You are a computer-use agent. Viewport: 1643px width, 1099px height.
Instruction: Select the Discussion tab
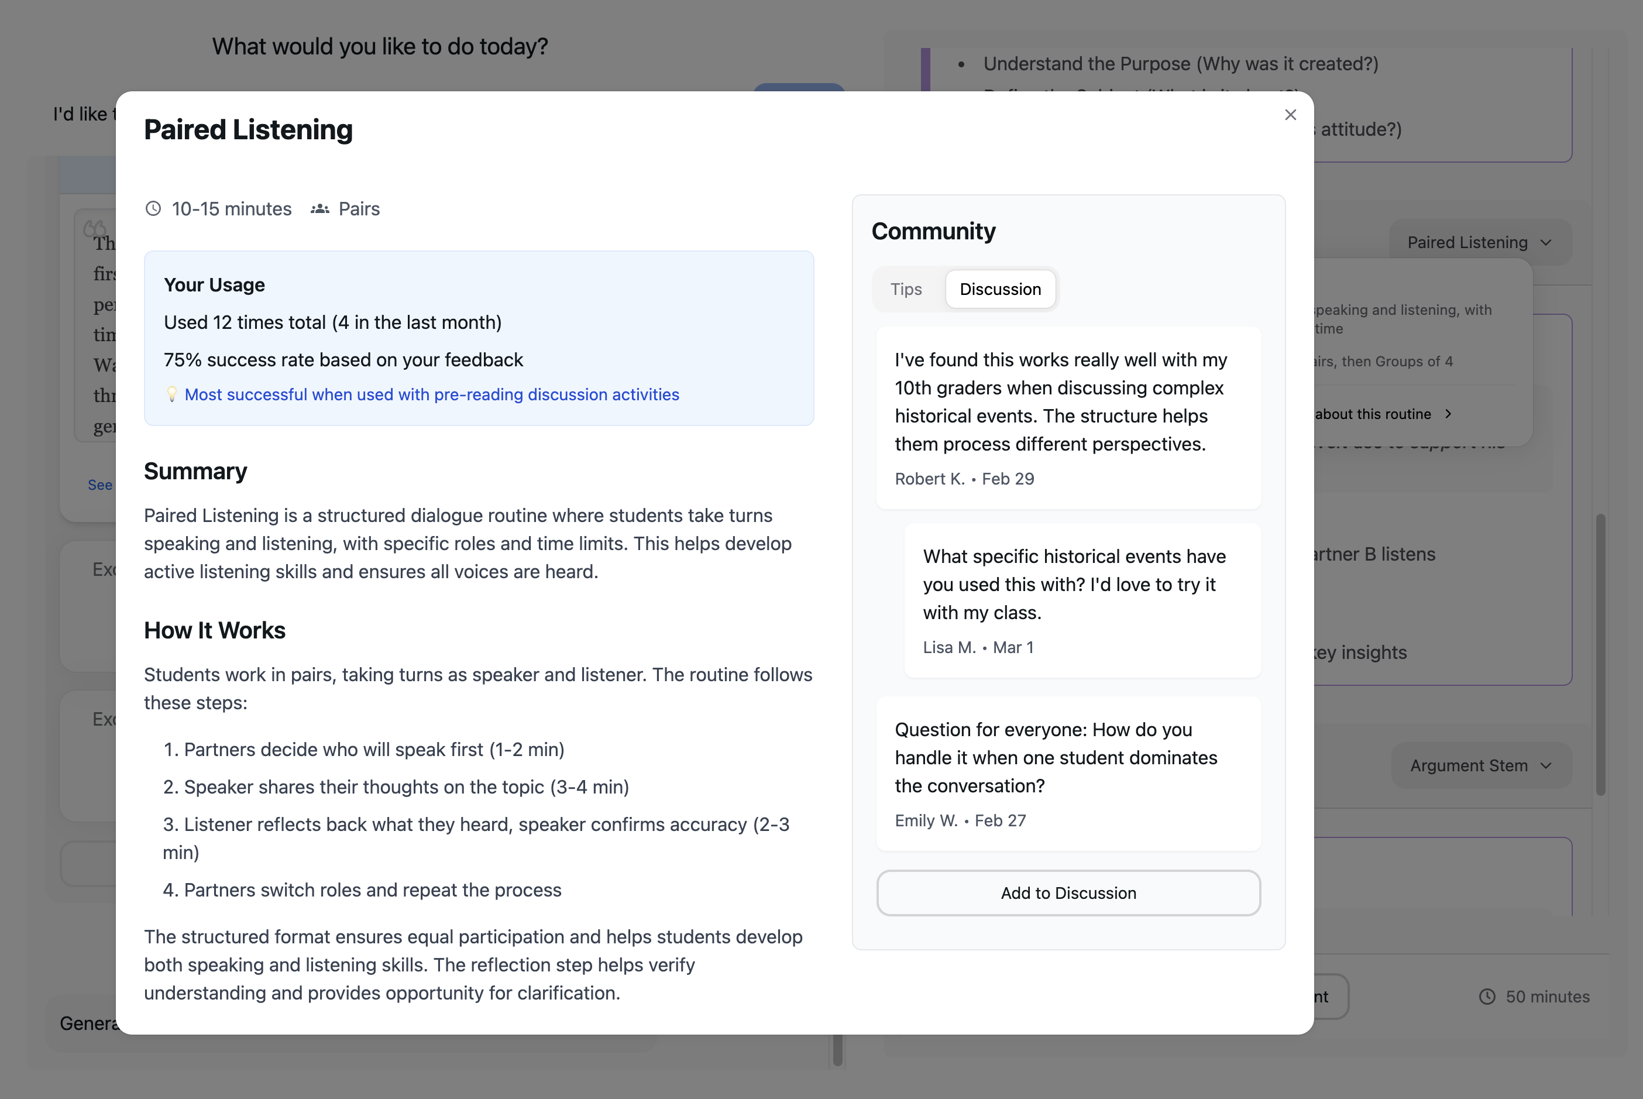click(1000, 289)
